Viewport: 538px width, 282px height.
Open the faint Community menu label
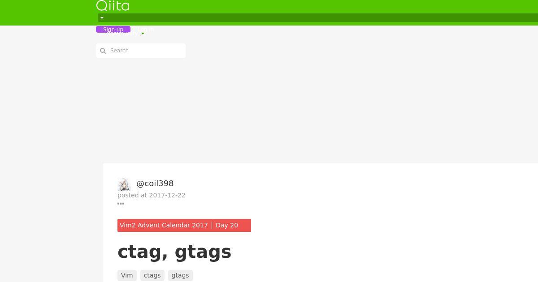click(123, 33)
